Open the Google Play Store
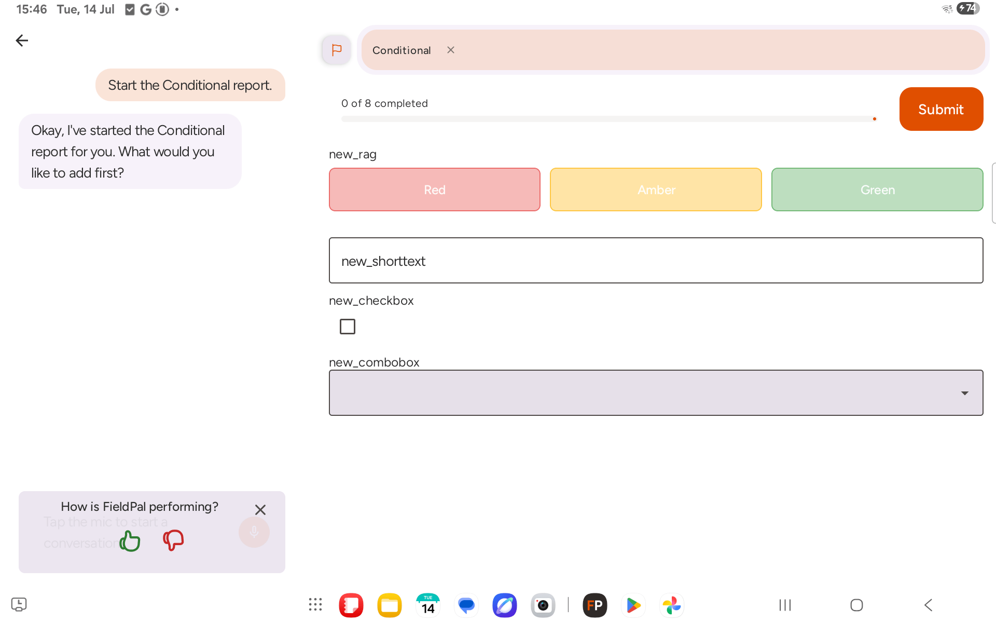The height and width of the screenshot is (623, 996). coord(633,605)
